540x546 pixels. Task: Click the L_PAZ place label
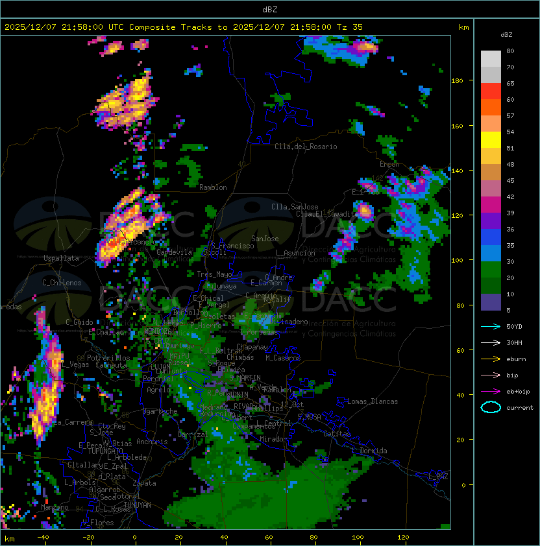point(438,477)
